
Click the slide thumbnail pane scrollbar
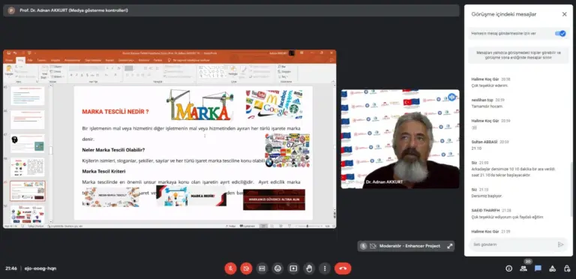[x=51, y=151]
